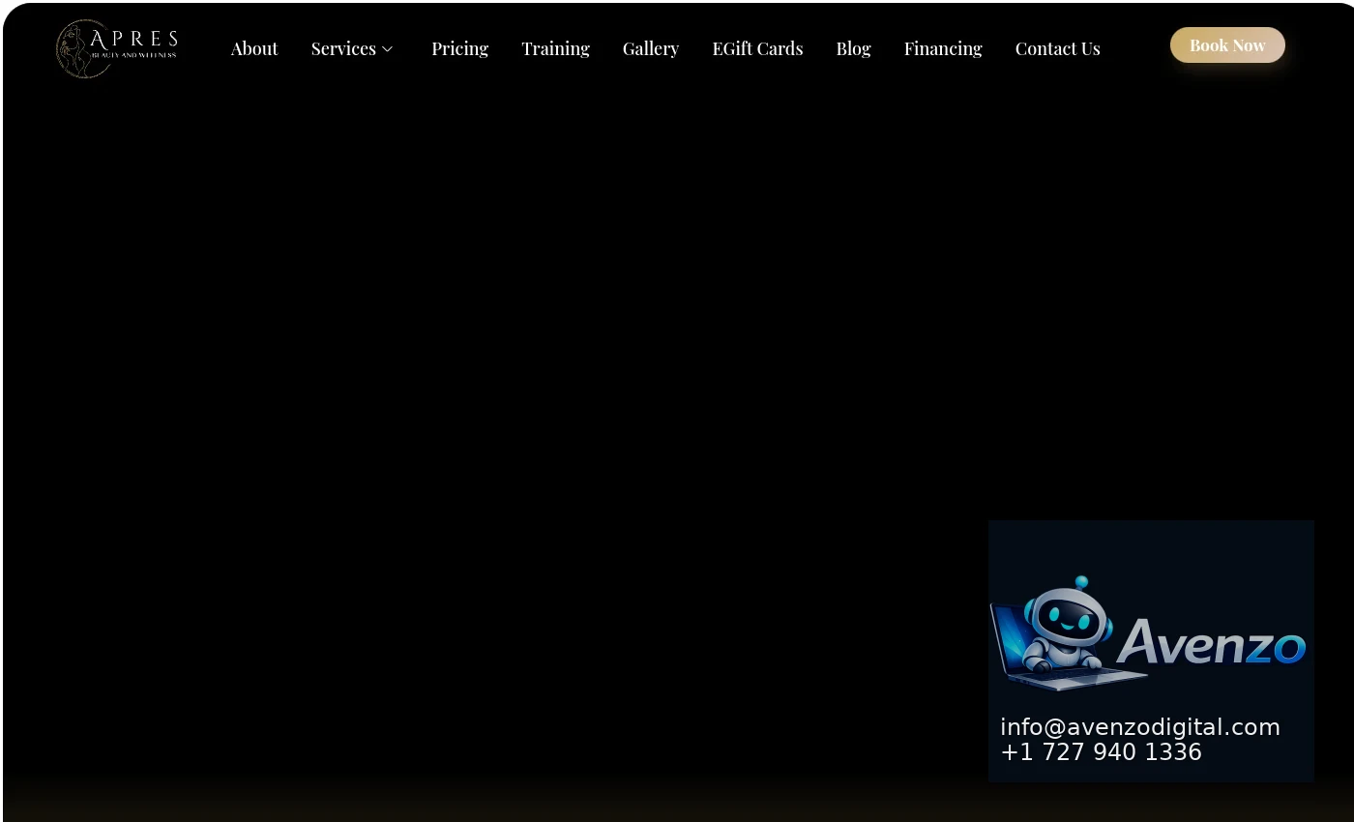Open the About page
Screen dimensions: 1354x822
(x=254, y=48)
